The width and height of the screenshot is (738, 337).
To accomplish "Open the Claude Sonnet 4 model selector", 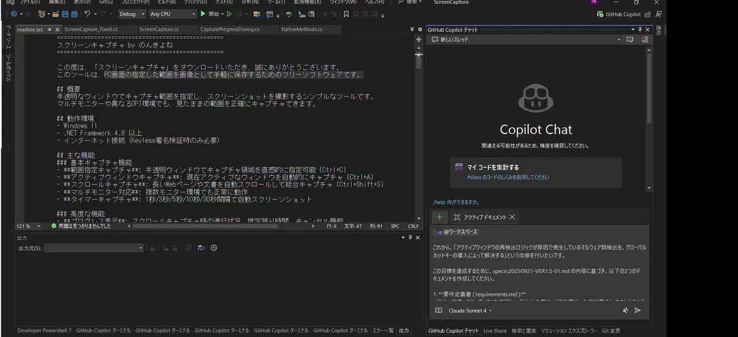I will pos(470,311).
